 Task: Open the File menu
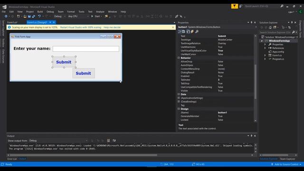pyautogui.click(x=4, y=11)
